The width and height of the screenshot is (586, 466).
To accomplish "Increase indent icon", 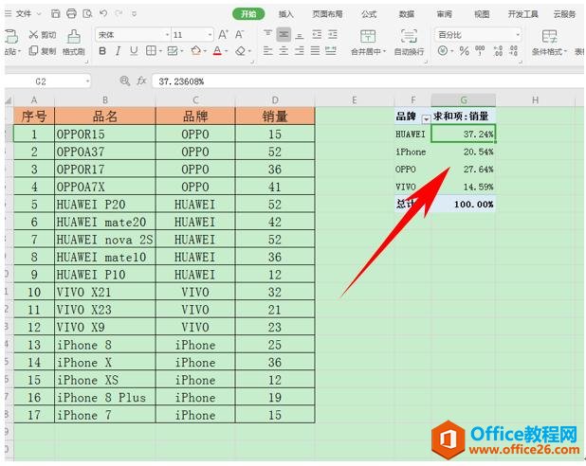I will [x=333, y=35].
